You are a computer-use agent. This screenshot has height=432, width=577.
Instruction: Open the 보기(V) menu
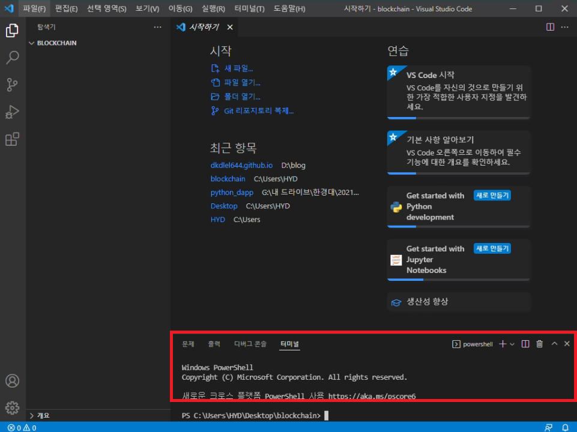147,9
